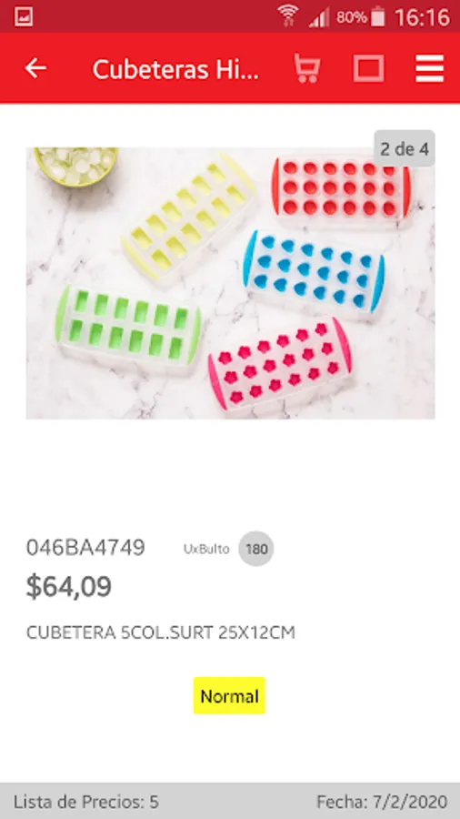Tap the 180 UxBulto badge
The width and height of the screenshot is (460, 819).
coord(256,549)
